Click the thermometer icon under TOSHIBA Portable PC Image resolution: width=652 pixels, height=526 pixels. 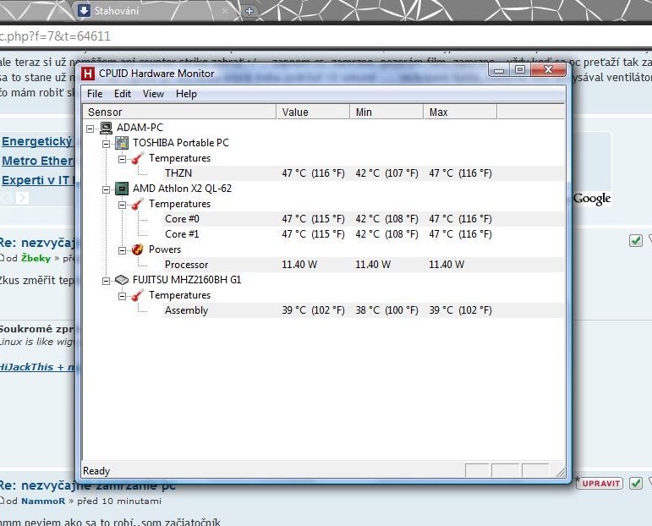[138, 158]
